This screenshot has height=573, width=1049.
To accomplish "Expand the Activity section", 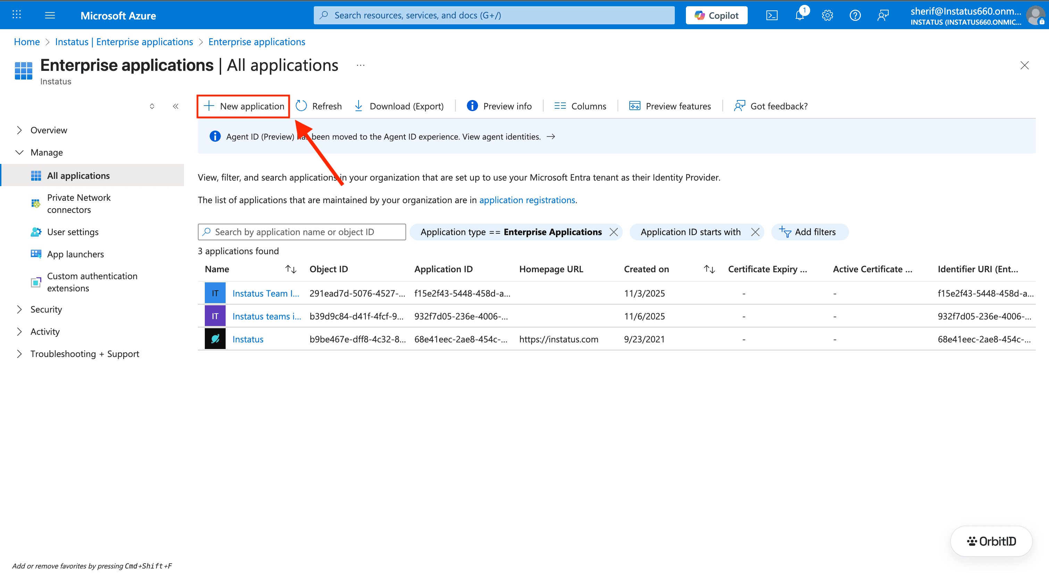I will tap(19, 331).
